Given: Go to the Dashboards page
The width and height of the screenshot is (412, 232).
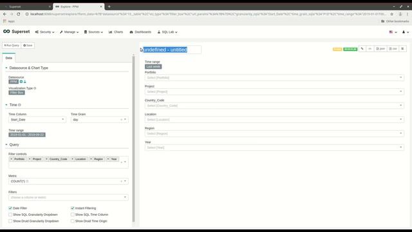Looking at the screenshot, I should coord(140,32).
